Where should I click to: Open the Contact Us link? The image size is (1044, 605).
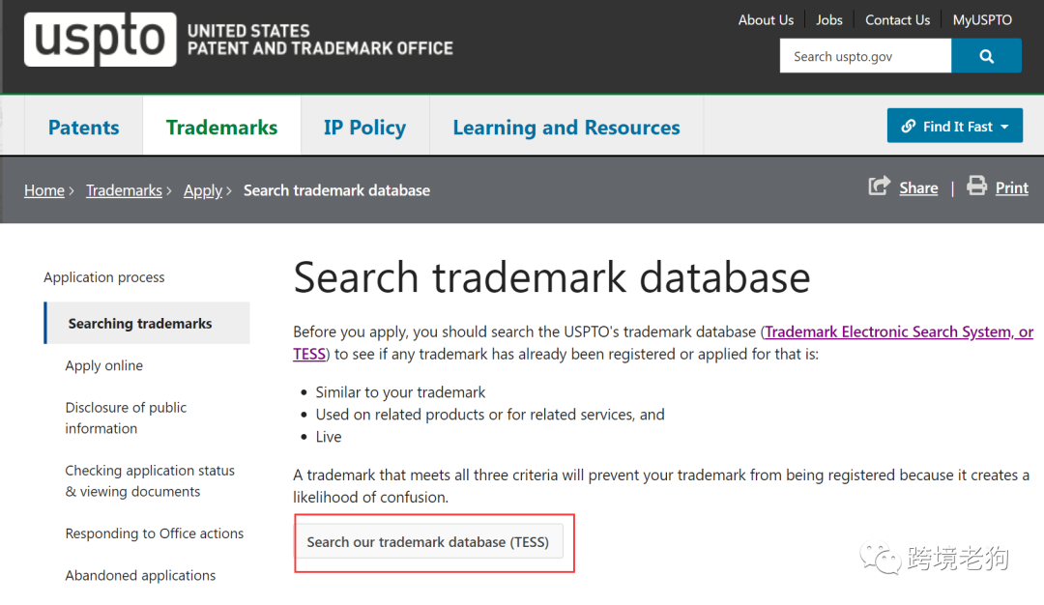point(897,20)
